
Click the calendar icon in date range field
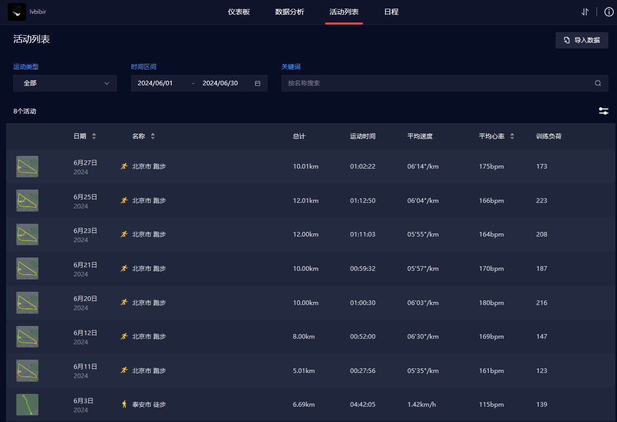tap(258, 83)
